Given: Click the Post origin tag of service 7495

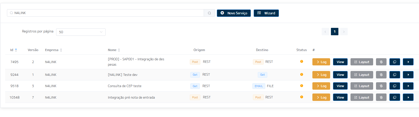Looking at the screenshot, I should pyautogui.click(x=195, y=62).
